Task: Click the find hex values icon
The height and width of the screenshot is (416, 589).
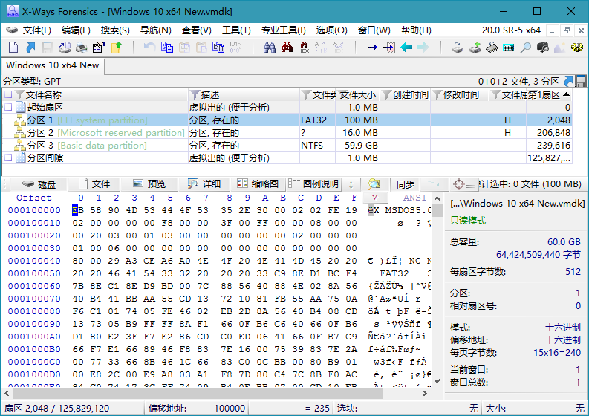Action: tap(303, 48)
